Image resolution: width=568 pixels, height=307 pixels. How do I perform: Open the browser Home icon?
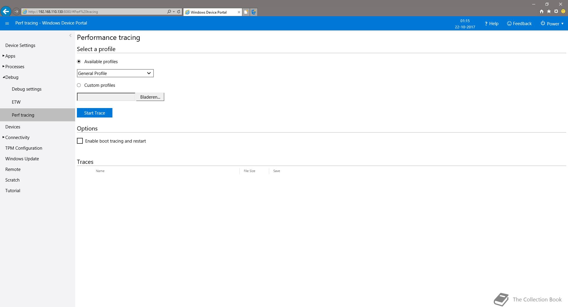[541, 12]
